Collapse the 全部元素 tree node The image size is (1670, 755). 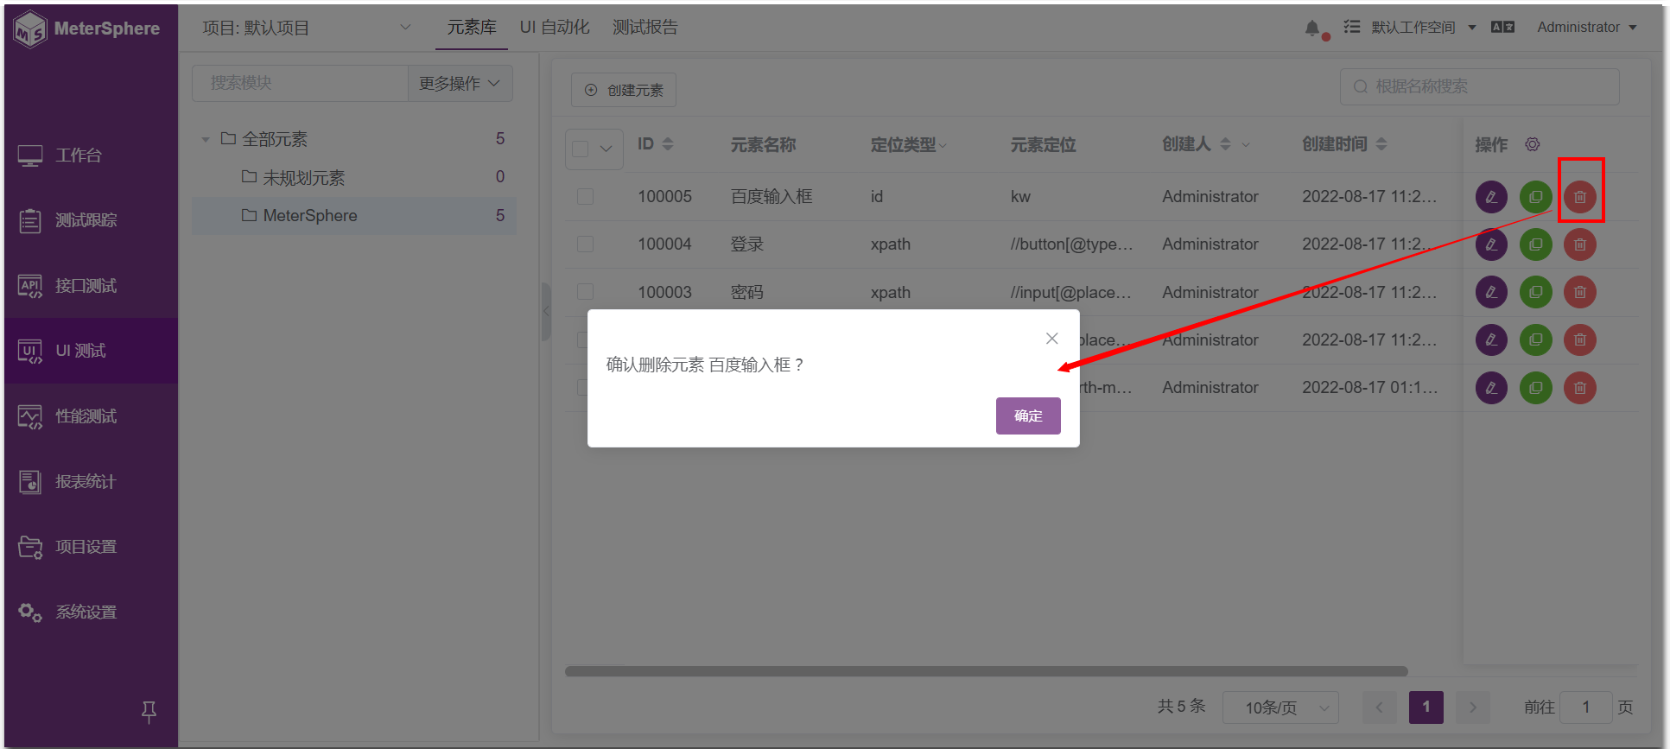pos(206,139)
